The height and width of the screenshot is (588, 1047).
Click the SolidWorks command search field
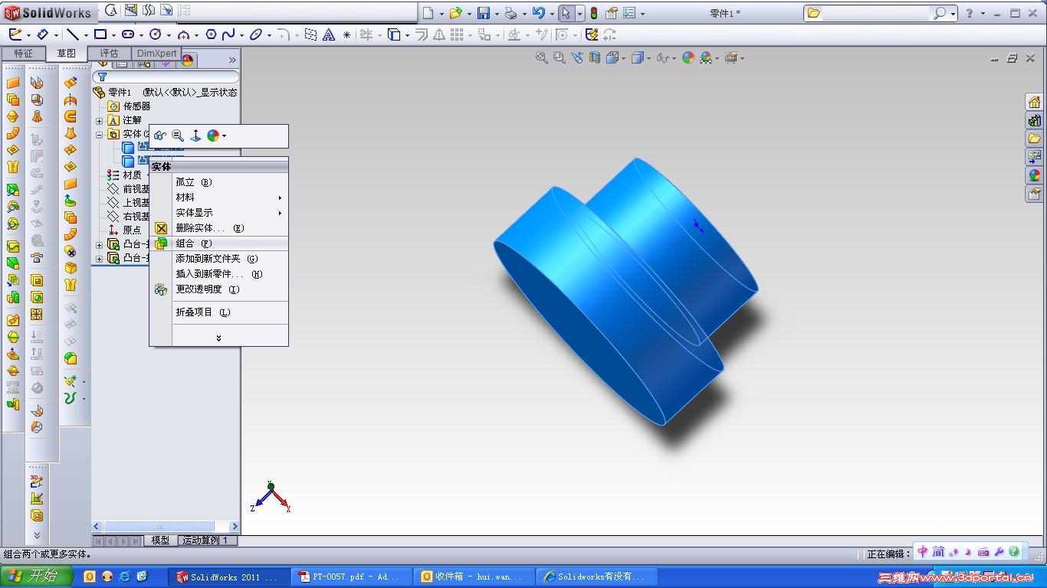click(x=875, y=13)
